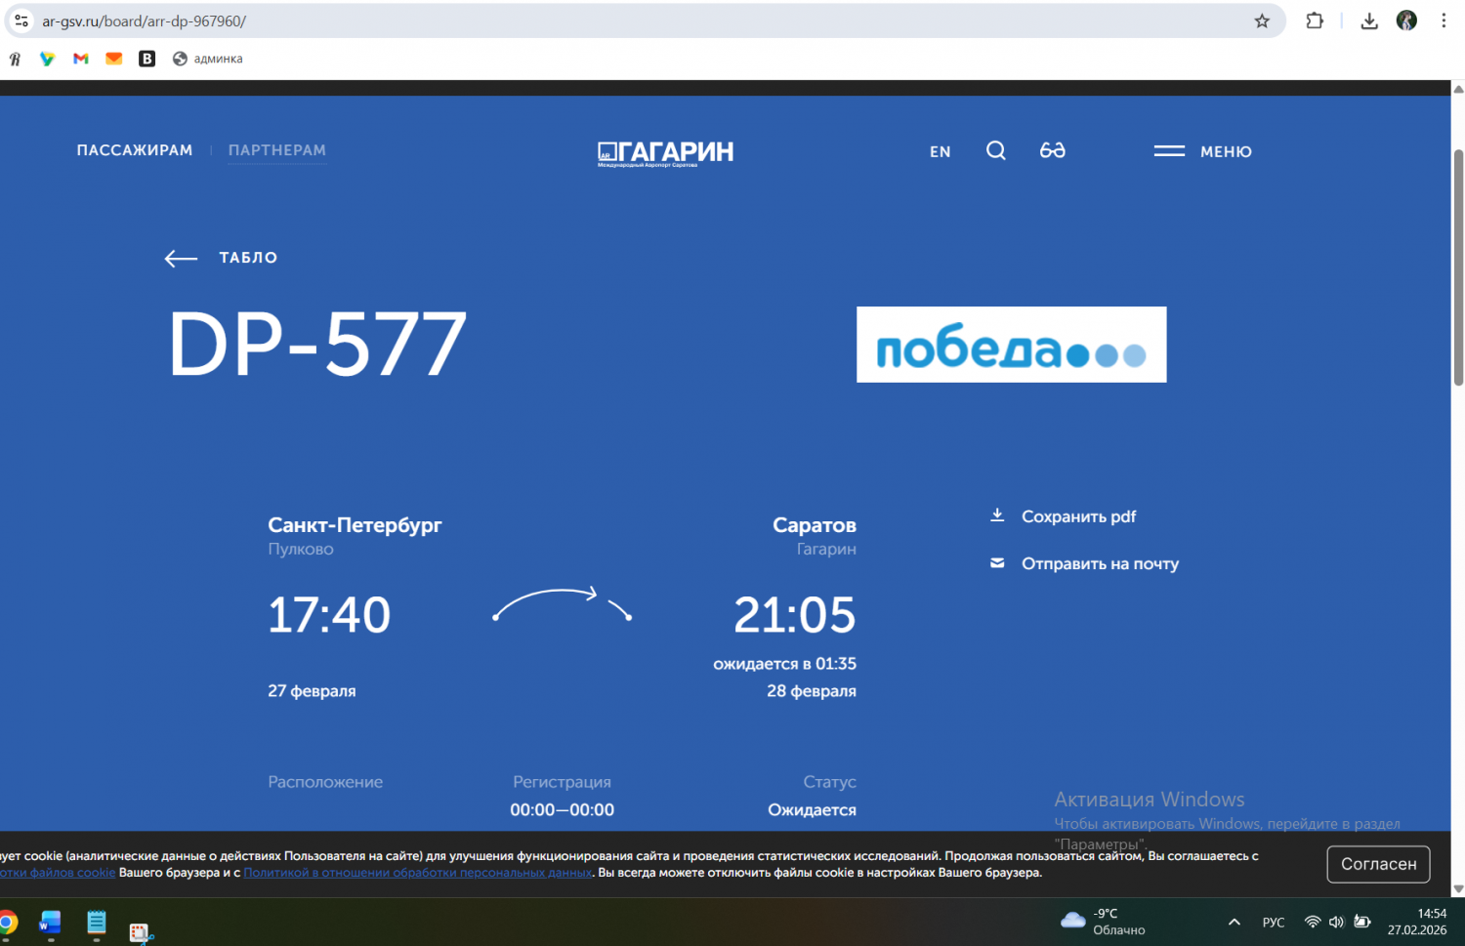Bookmark page with the star icon
Image resolution: width=1465 pixels, height=946 pixels.
click(1262, 21)
